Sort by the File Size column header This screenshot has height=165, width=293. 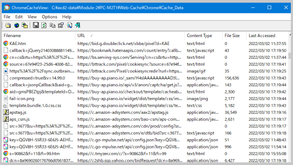pos(234,35)
